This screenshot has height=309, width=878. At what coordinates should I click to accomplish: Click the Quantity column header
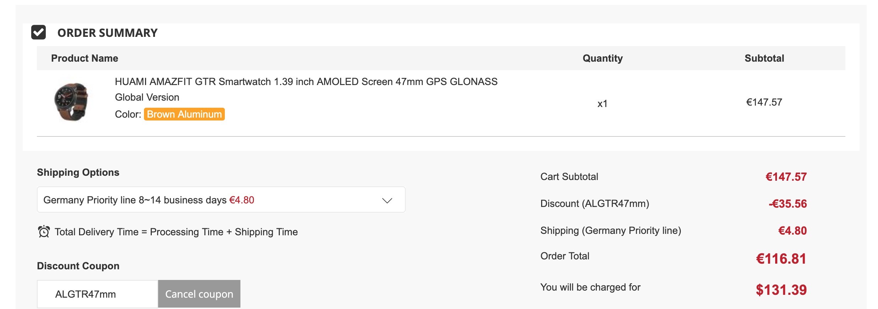click(x=602, y=58)
